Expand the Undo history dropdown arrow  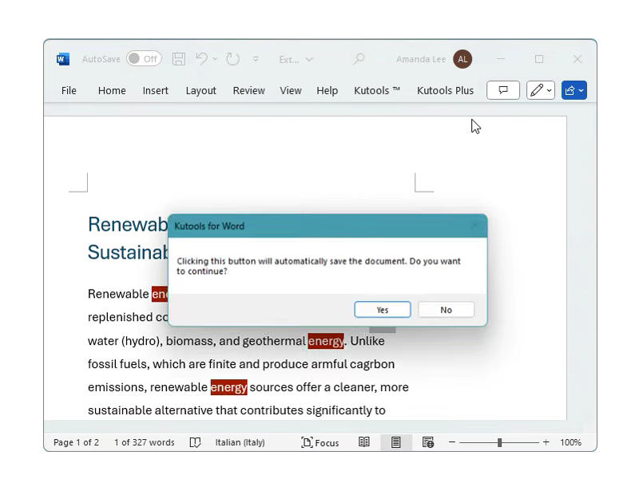(x=215, y=59)
